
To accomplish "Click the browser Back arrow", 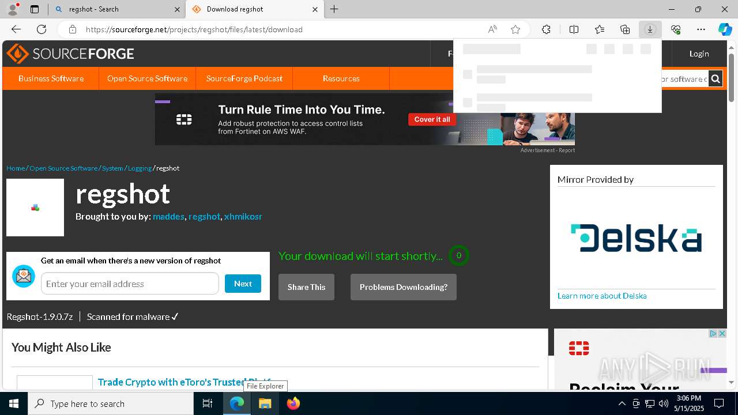I will click(16, 29).
